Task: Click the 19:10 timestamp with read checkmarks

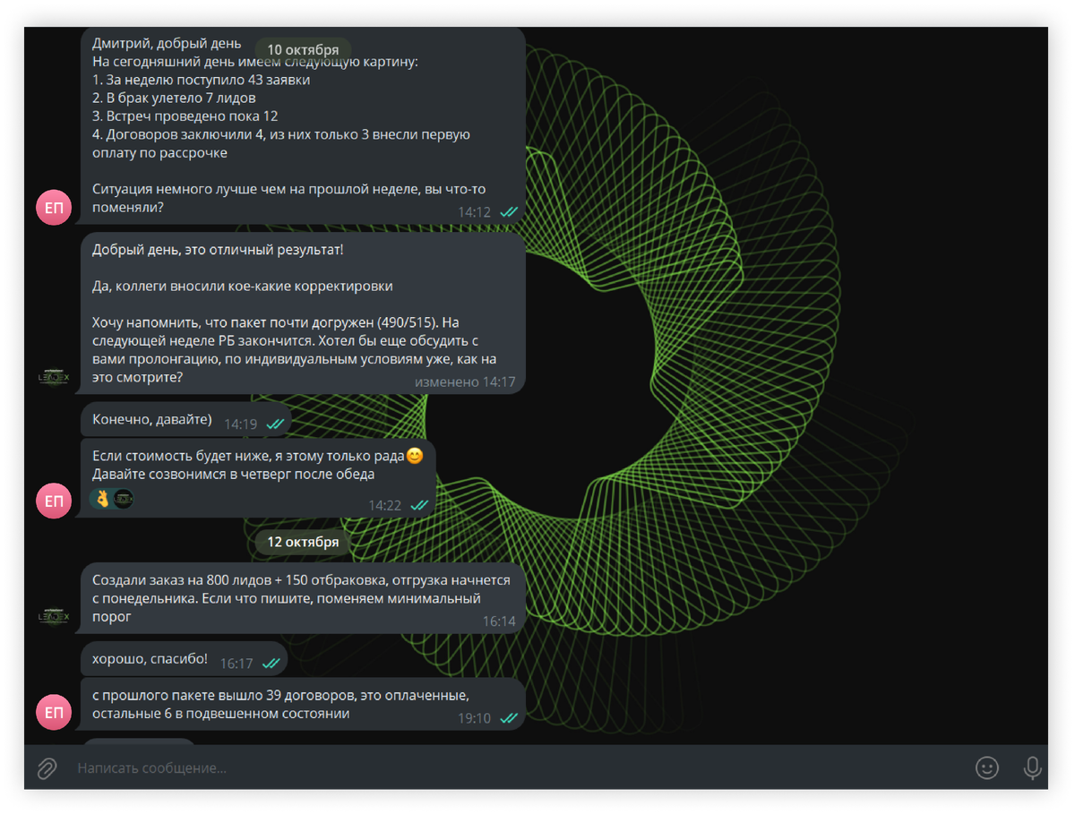Action: [488, 718]
